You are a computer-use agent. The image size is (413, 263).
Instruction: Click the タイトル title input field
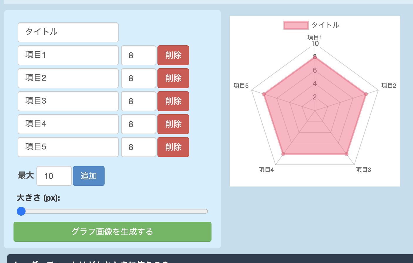(x=68, y=32)
